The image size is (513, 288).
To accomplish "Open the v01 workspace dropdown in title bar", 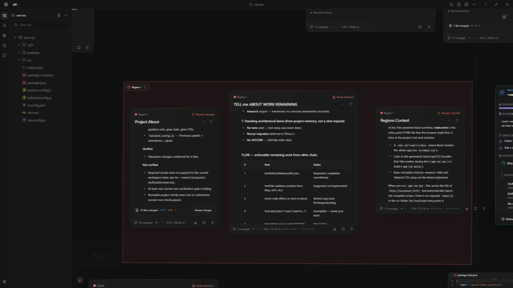I will (16, 4).
